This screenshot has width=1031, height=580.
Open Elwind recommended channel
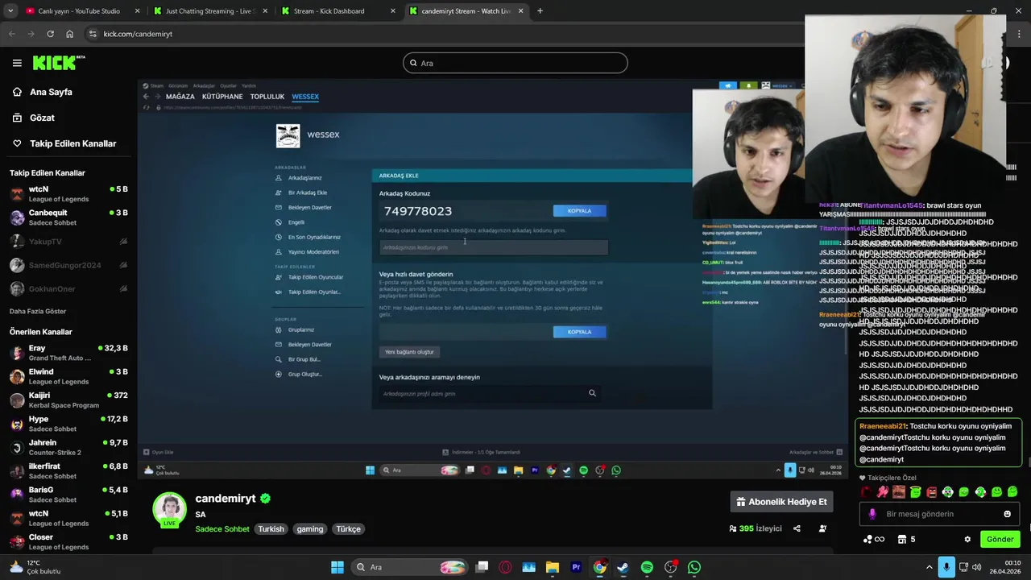click(68, 376)
